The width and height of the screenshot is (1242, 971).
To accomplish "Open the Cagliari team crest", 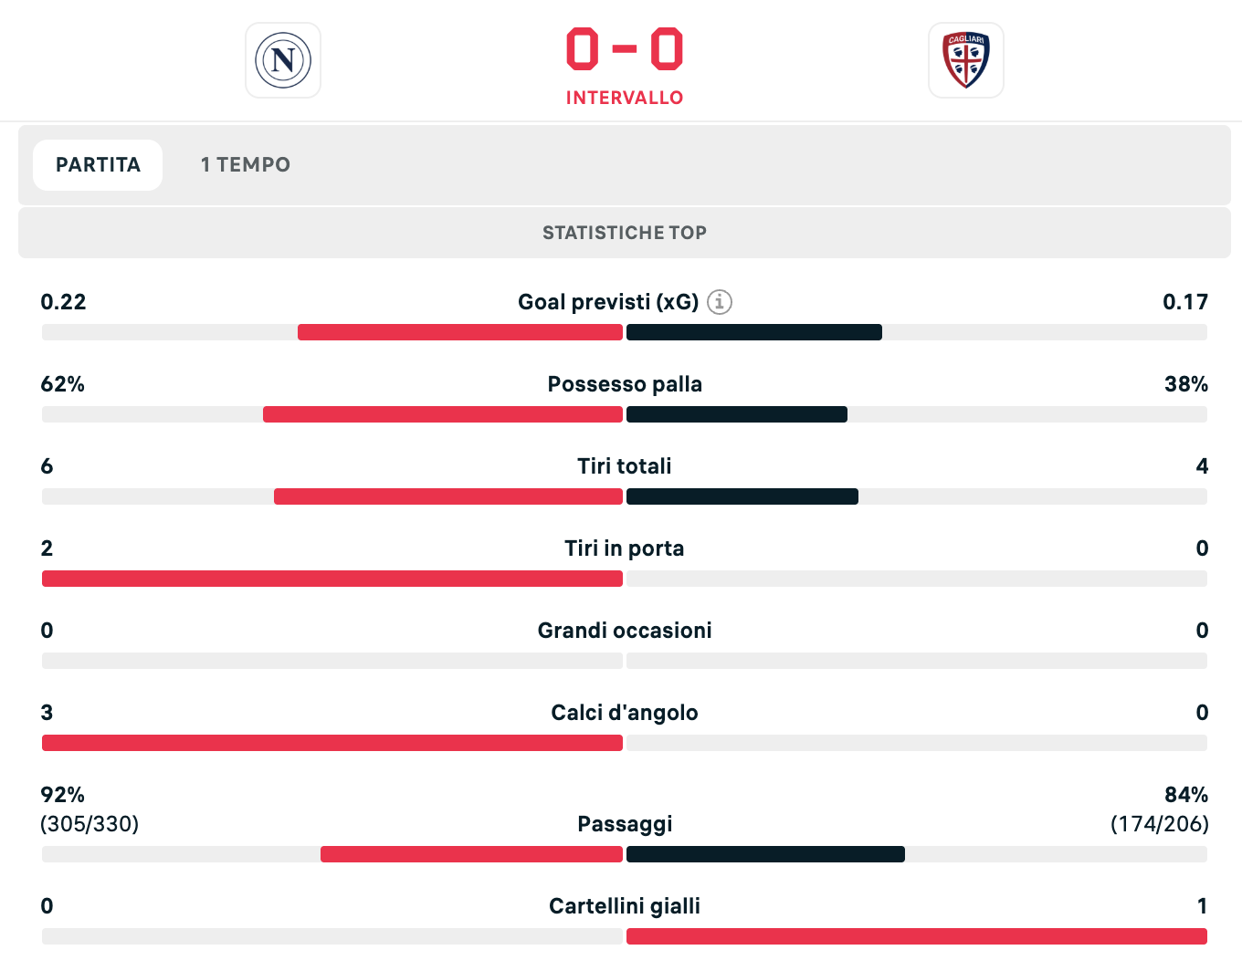I will tap(966, 60).
